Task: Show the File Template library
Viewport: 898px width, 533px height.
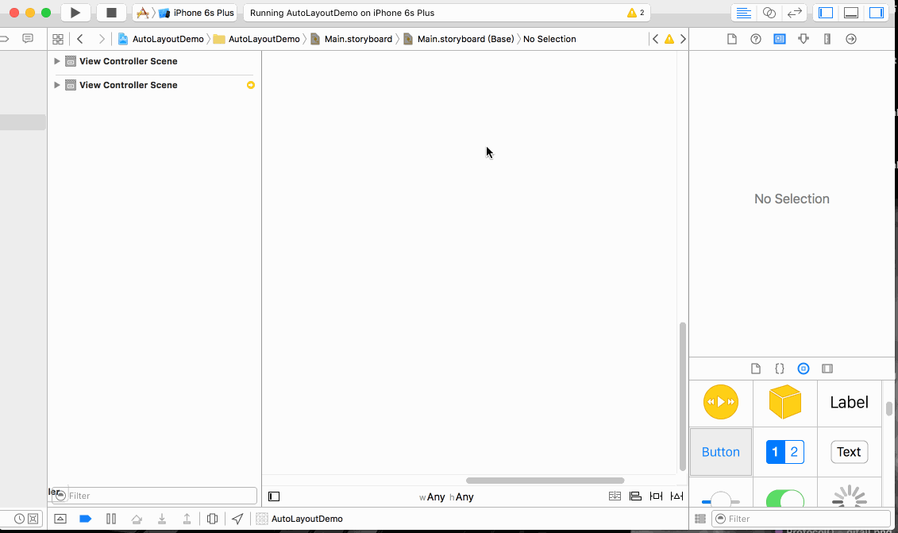Action: [x=755, y=369]
